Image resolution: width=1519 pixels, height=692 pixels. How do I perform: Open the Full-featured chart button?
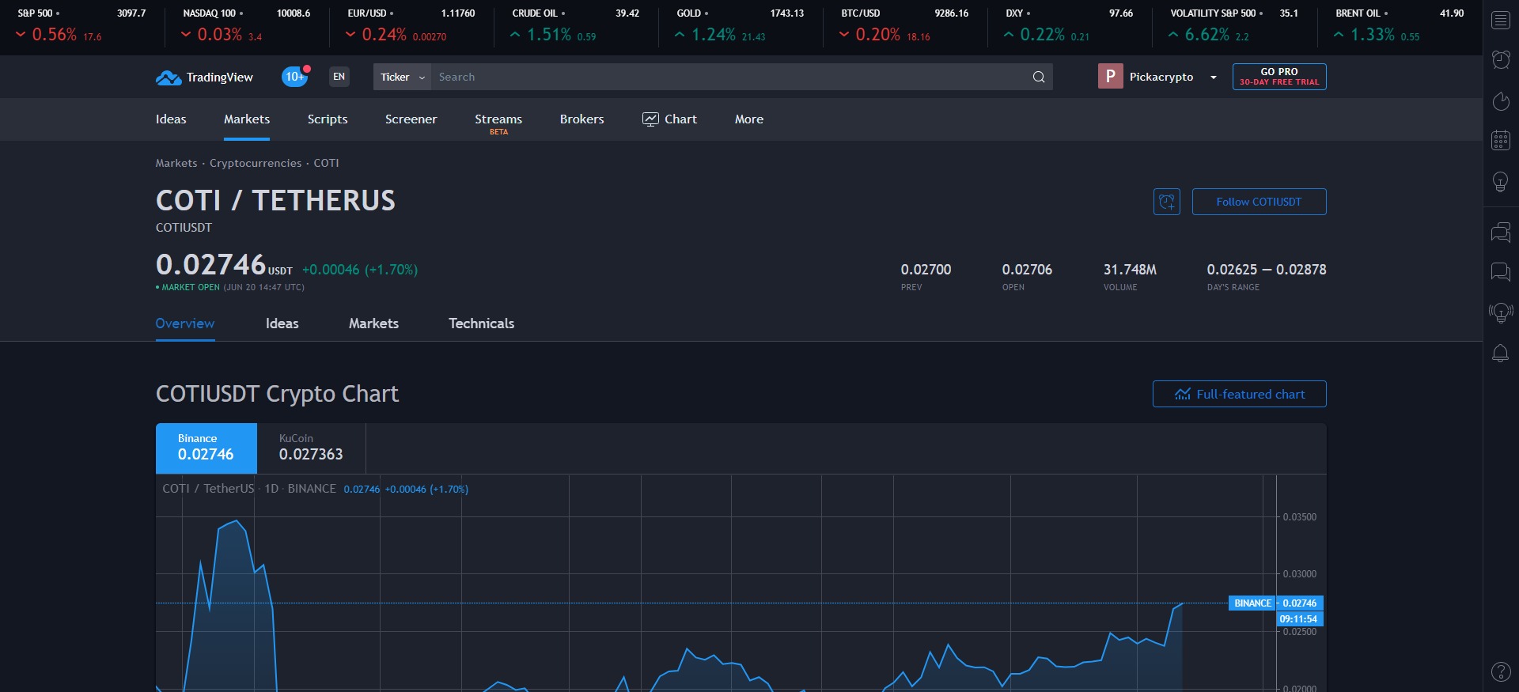1239,394
